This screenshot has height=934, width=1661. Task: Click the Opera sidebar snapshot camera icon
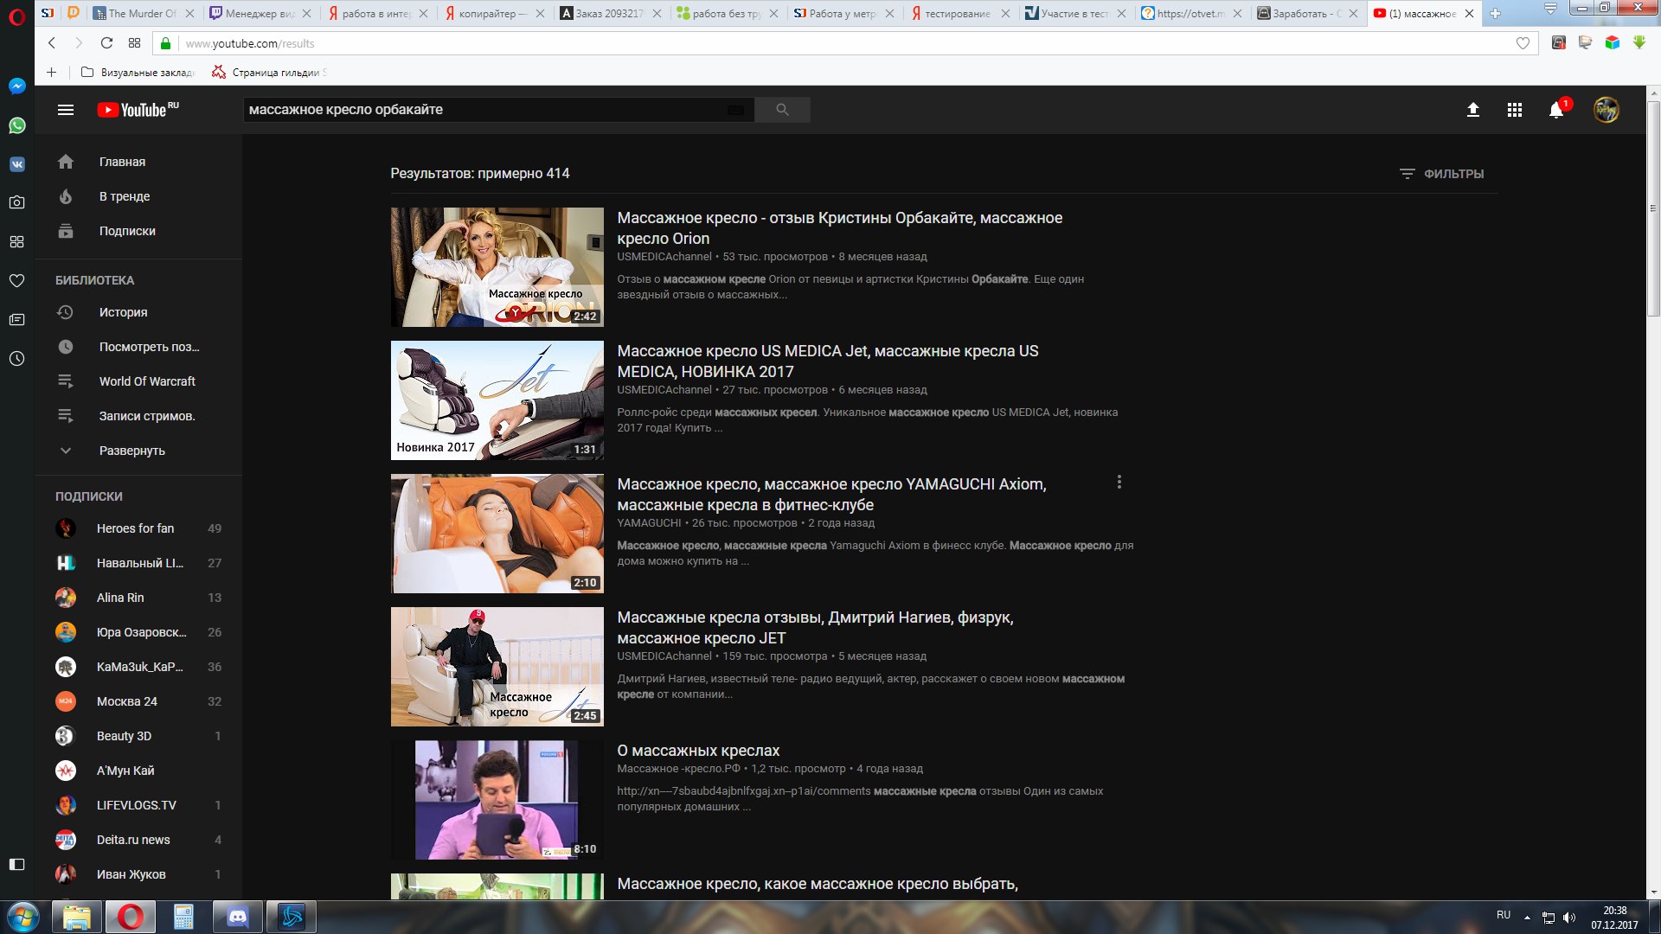[16, 202]
